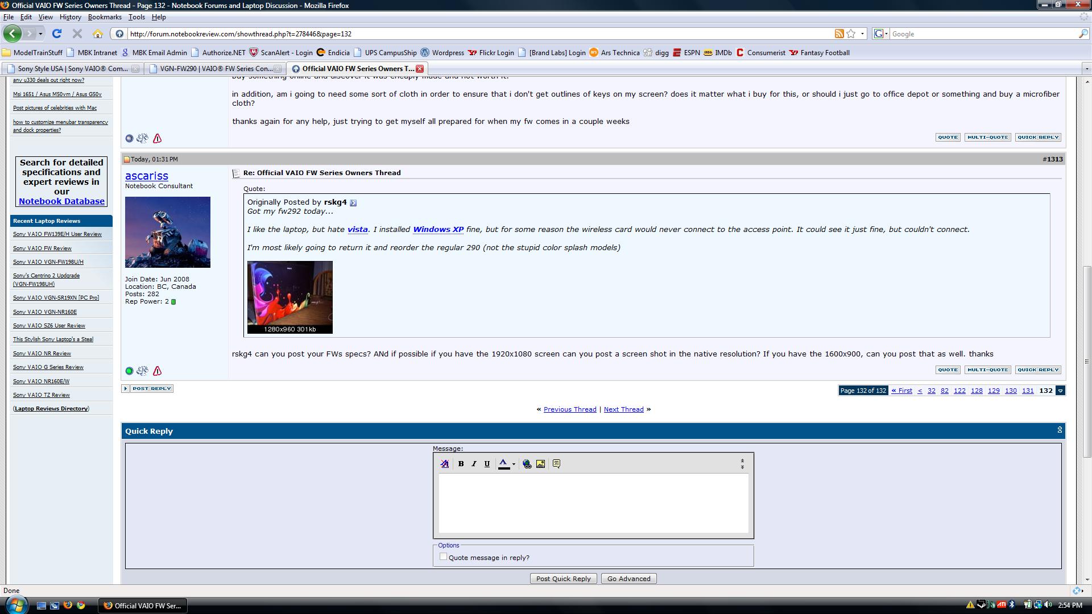Click the Remove Text Formatting icon
This screenshot has width=1092, height=614.
coord(445,464)
